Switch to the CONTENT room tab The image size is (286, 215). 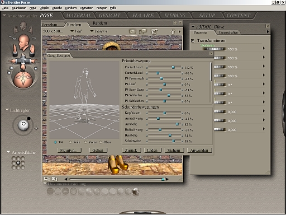click(x=238, y=16)
